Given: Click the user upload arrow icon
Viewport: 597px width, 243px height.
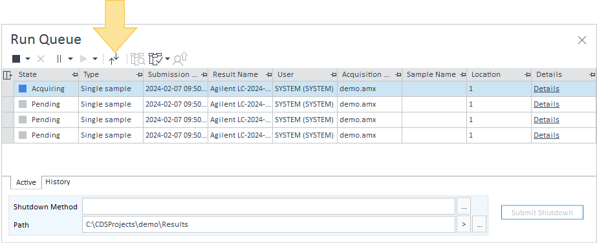Looking at the screenshot, I should (180, 59).
